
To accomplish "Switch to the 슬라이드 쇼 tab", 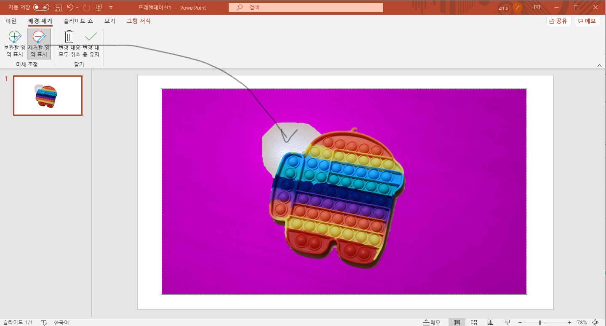I will pos(78,21).
